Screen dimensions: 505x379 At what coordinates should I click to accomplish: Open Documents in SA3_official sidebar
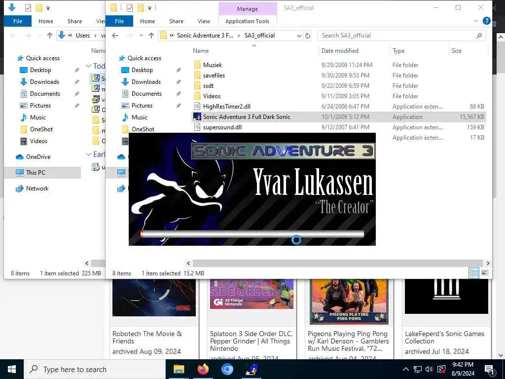(x=146, y=94)
